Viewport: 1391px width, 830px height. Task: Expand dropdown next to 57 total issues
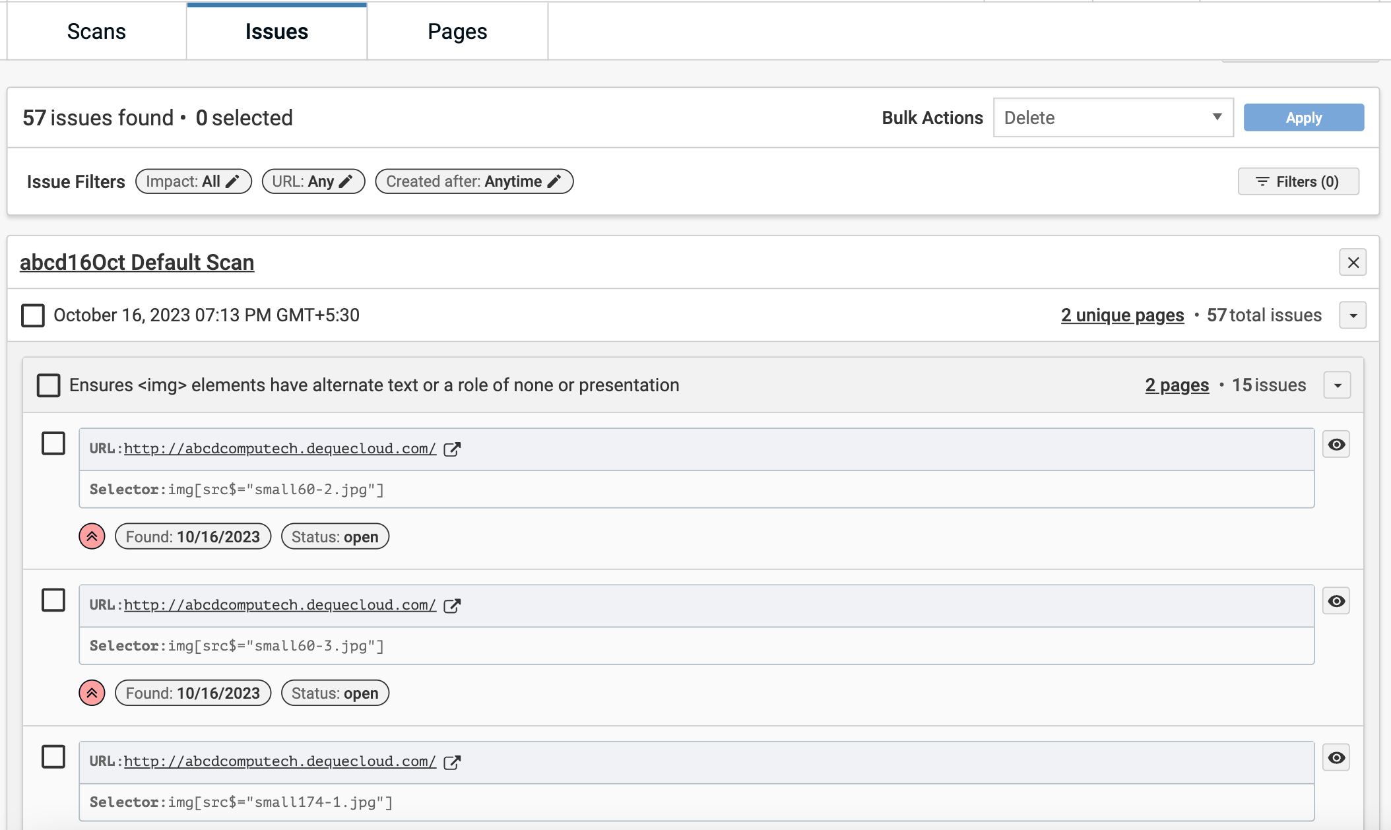tap(1353, 315)
